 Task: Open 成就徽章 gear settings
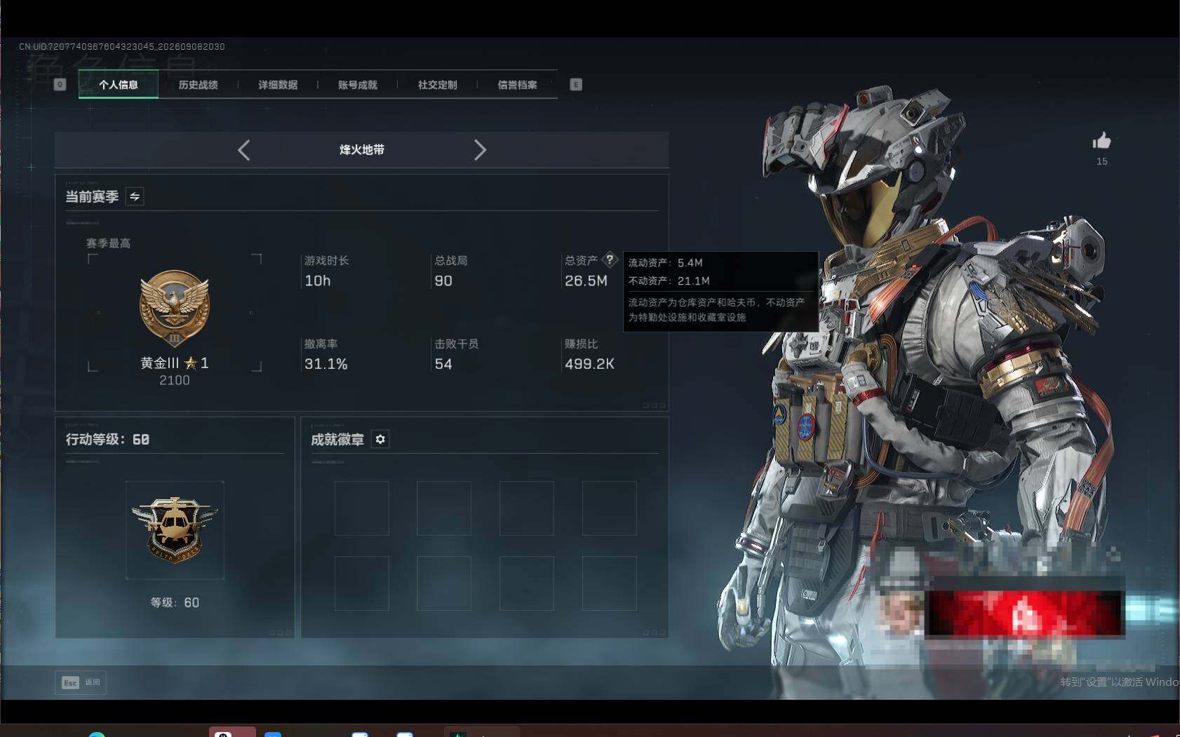(x=380, y=439)
